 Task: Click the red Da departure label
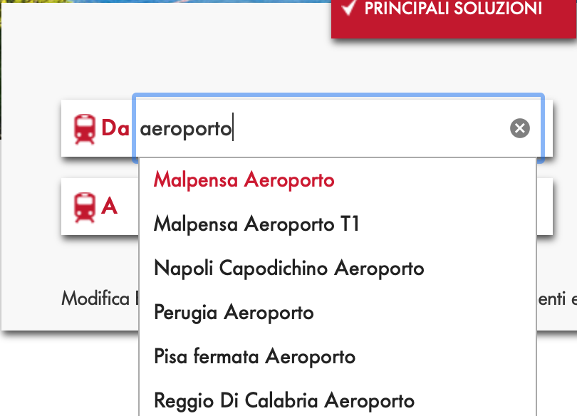pyautogui.click(x=115, y=128)
